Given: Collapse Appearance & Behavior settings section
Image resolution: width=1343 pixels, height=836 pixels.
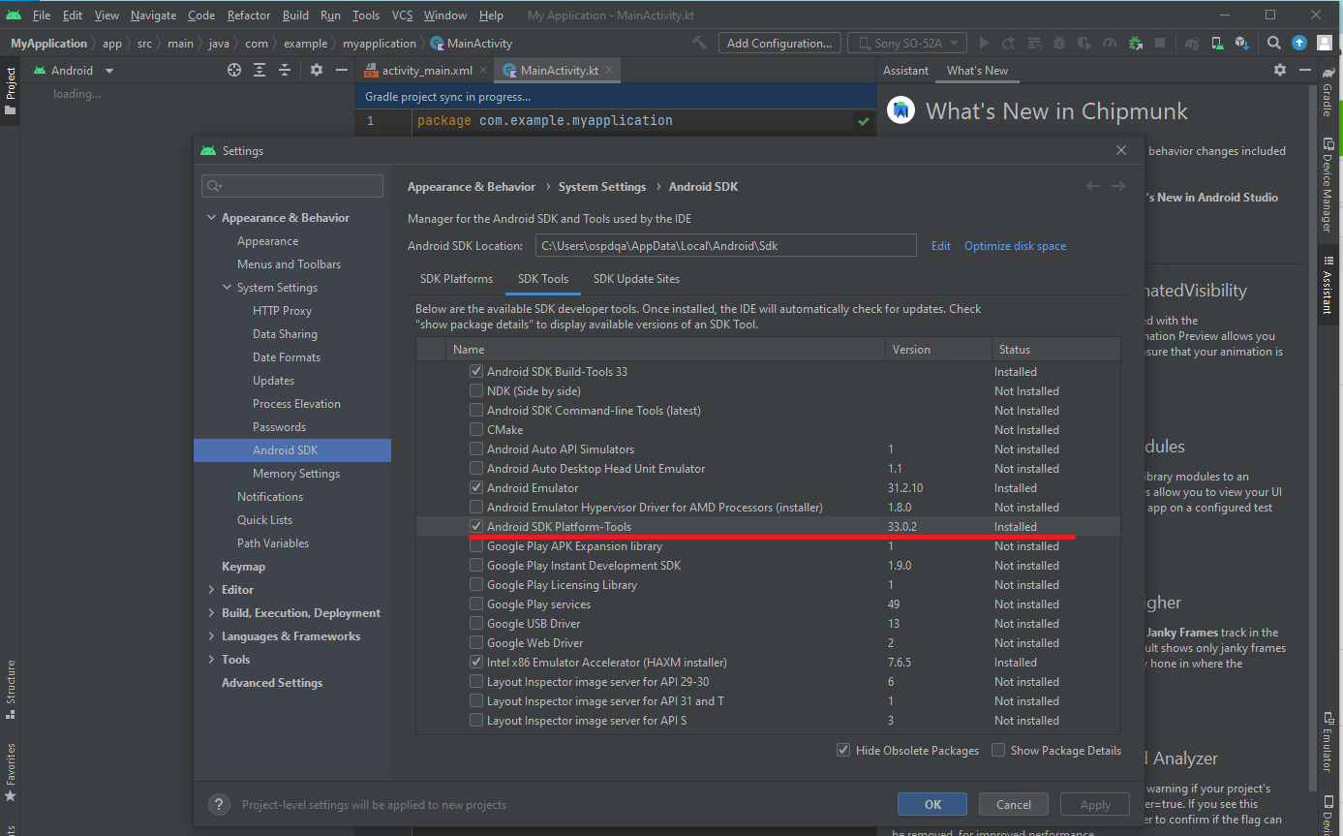Looking at the screenshot, I should 212,218.
